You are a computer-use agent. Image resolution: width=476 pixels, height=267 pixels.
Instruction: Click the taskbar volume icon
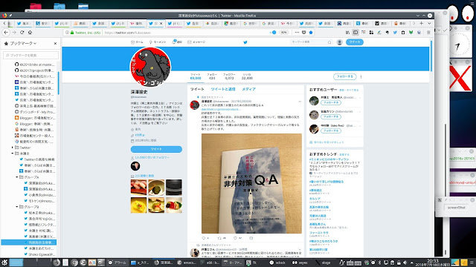405,263
